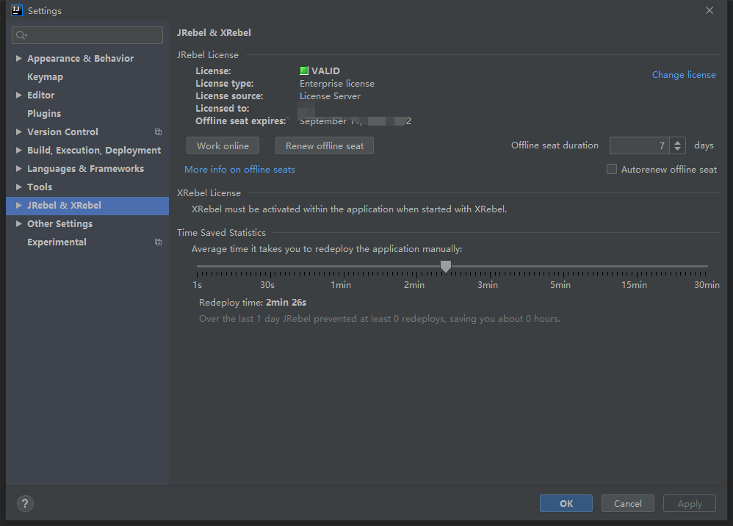Expand the JRebel & XRebel arrow
Image resolution: width=733 pixels, height=526 pixels.
click(x=18, y=205)
